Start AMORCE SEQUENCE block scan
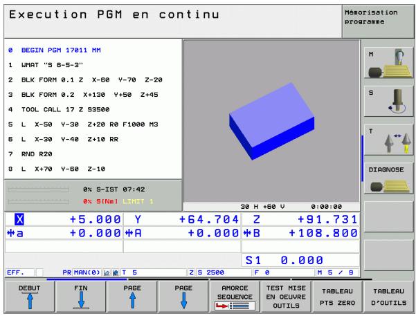Image resolution: width=416 pixels, height=316 pixels. pyautogui.click(x=235, y=297)
